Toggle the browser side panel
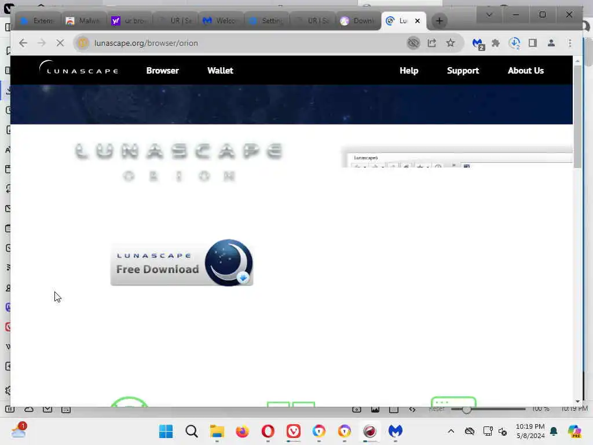Image resolution: width=593 pixels, height=445 pixels. pyautogui.click(x=533, y=43)
